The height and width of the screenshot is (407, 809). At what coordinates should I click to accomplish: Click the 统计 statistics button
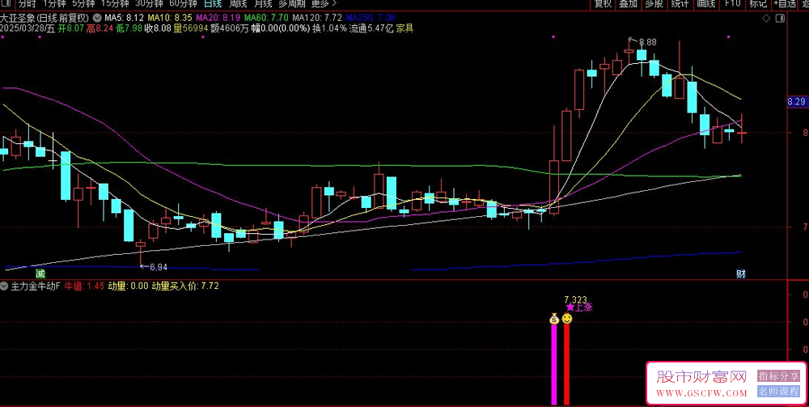[680, 3]
